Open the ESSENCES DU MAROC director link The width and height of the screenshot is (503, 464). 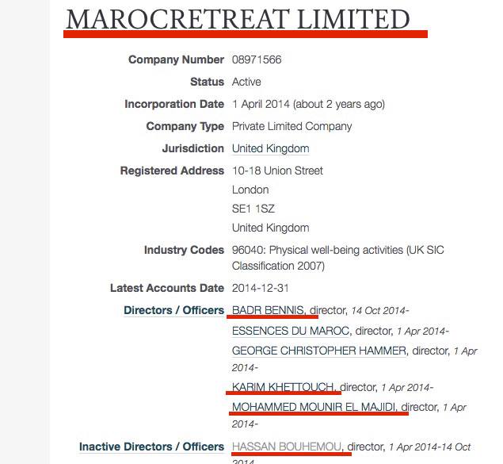(291, 330)
